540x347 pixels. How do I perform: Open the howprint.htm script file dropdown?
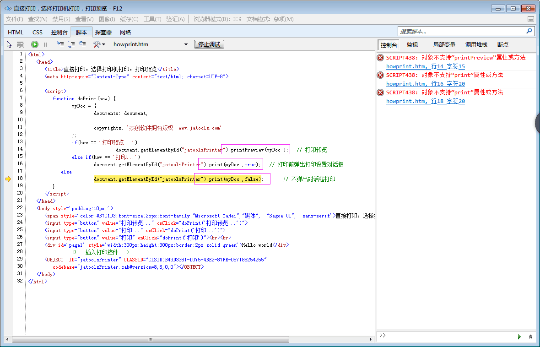(x=151, y=44)
